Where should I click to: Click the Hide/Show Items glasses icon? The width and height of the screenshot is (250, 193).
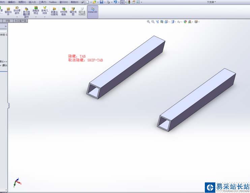tap(179, 22)
